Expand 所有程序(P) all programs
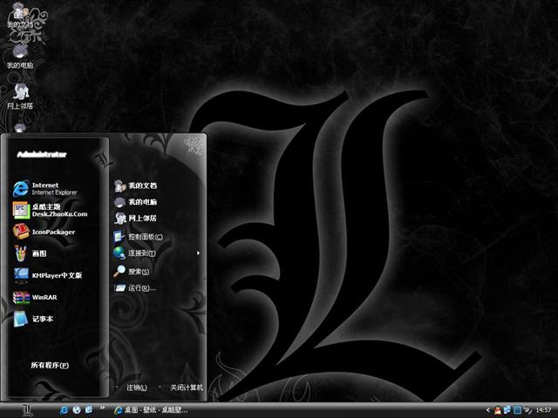Image resolution: width=558 pixels, height=418 pixels. click(50, 365)
